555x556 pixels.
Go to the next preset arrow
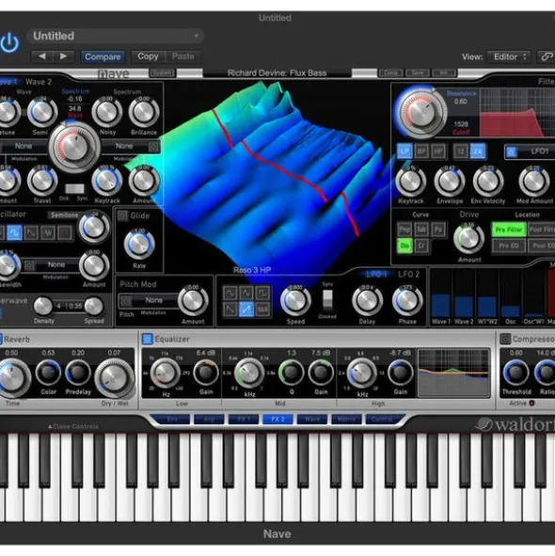click(x=63, y=56)
